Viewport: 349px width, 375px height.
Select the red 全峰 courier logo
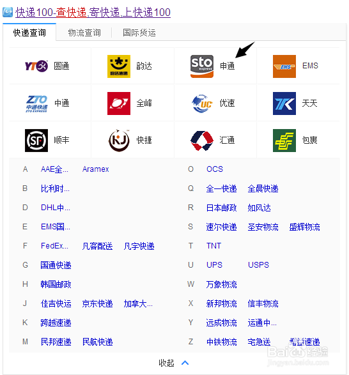click(119, 103)
